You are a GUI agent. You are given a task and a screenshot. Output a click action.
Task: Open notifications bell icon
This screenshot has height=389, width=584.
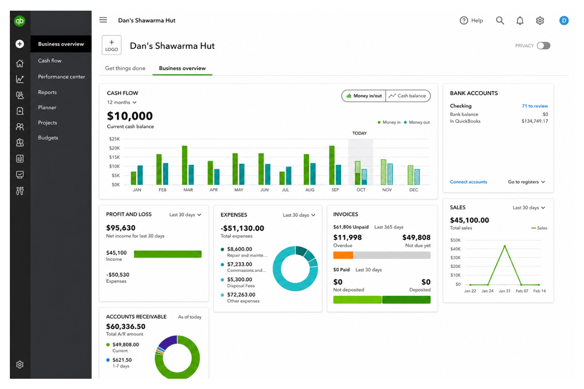[520, 20]
